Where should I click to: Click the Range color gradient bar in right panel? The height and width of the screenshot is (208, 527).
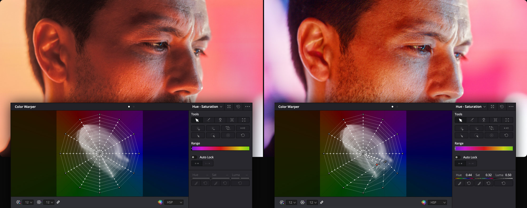tap(484, 148)
